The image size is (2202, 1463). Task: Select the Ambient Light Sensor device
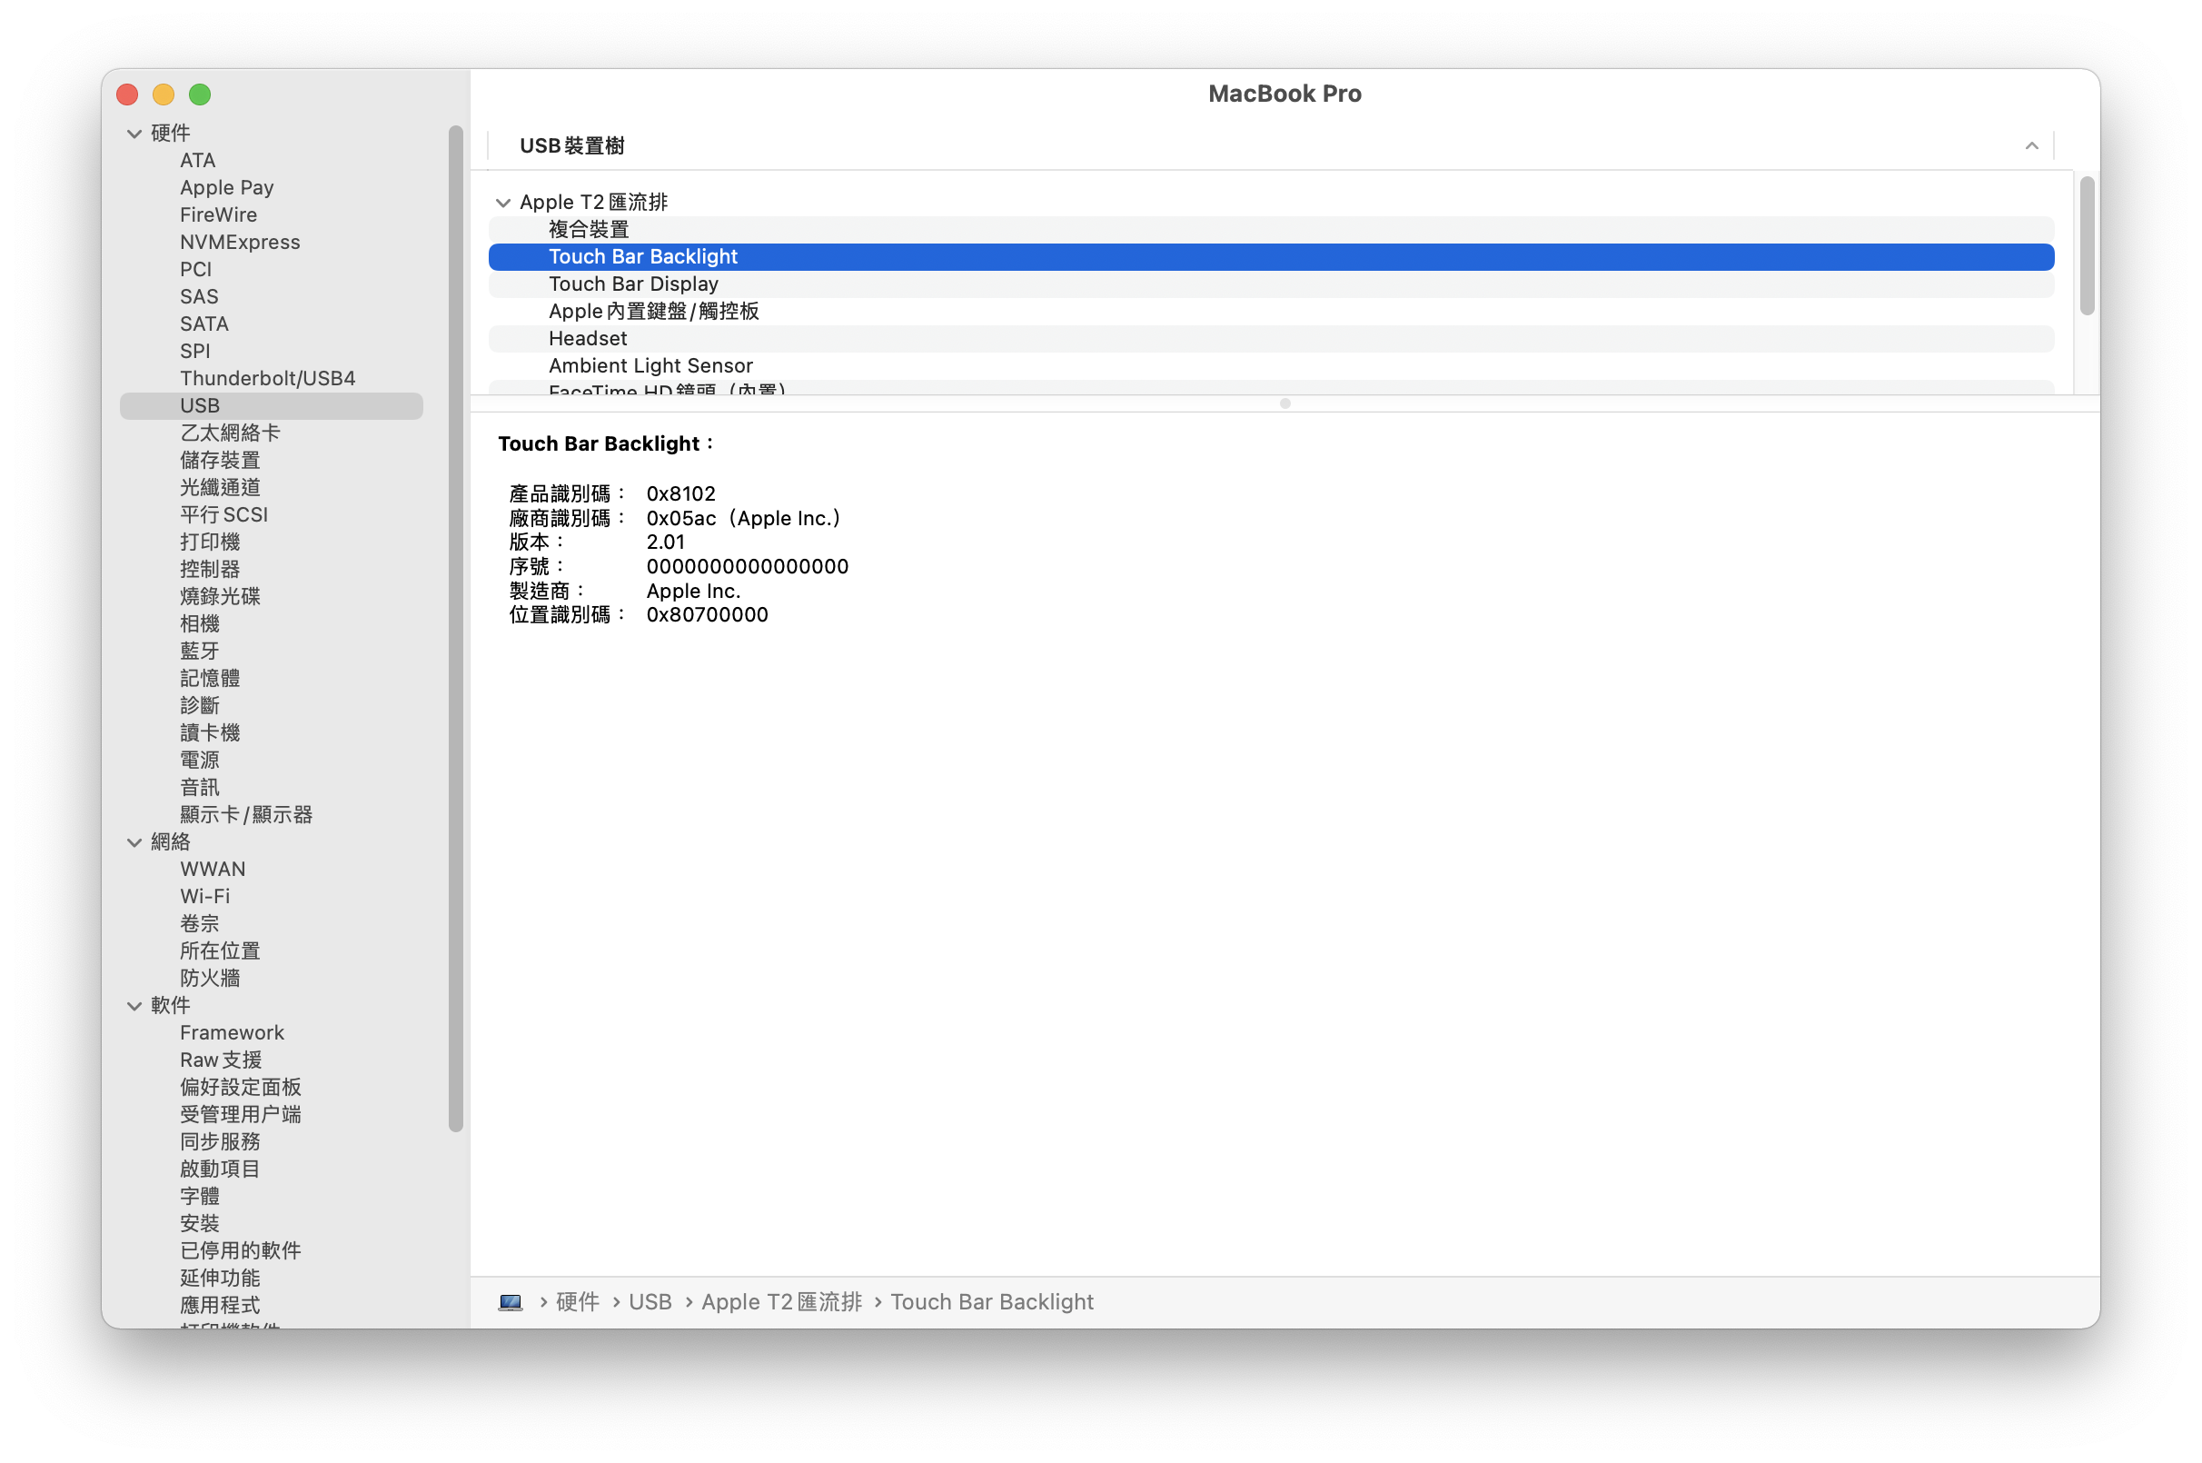tap(650, 364)
